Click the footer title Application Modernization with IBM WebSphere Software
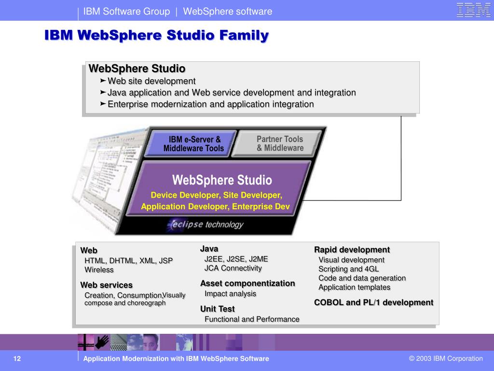 pos(176,359)
